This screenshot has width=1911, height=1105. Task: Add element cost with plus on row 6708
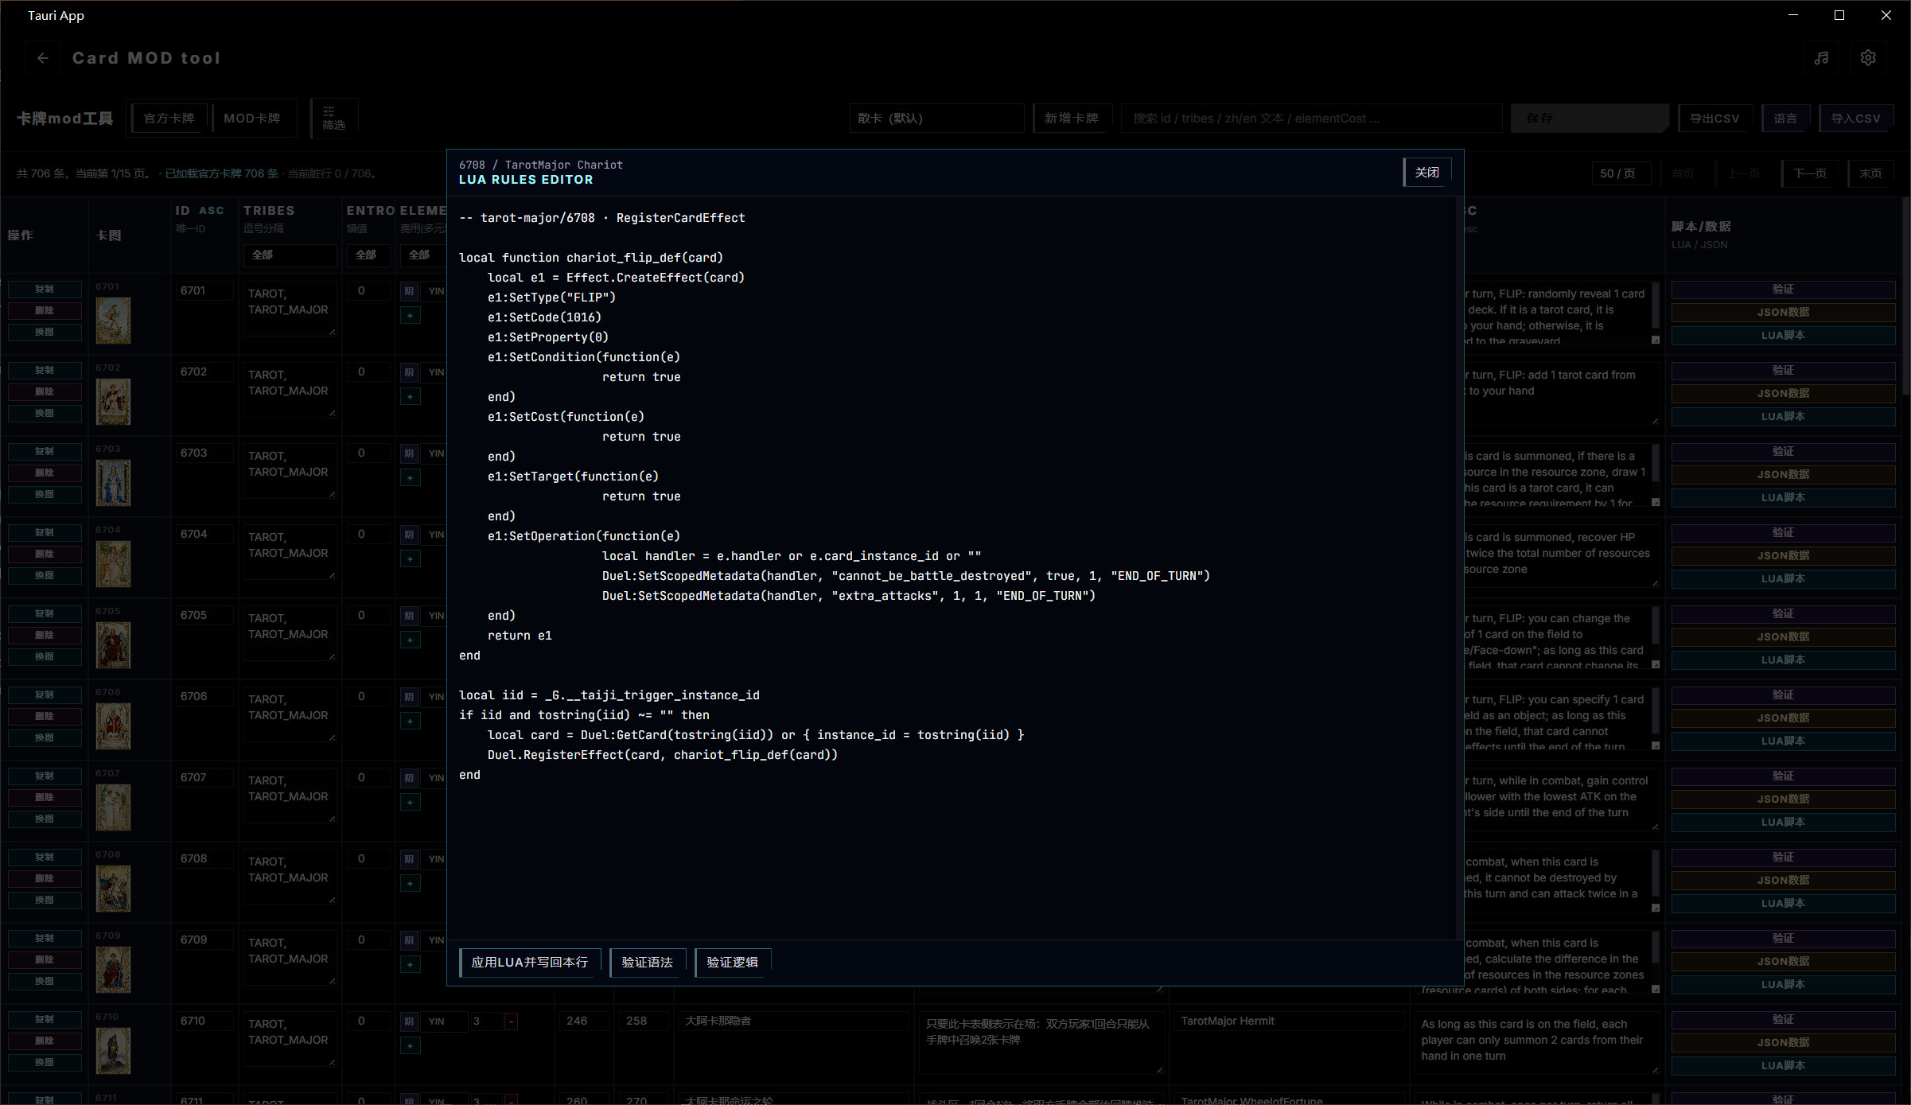[410, 884]
